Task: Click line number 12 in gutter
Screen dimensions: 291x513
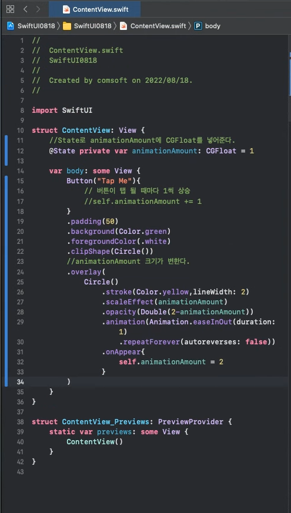Action: pyautogui.click(x=21, y=151)
